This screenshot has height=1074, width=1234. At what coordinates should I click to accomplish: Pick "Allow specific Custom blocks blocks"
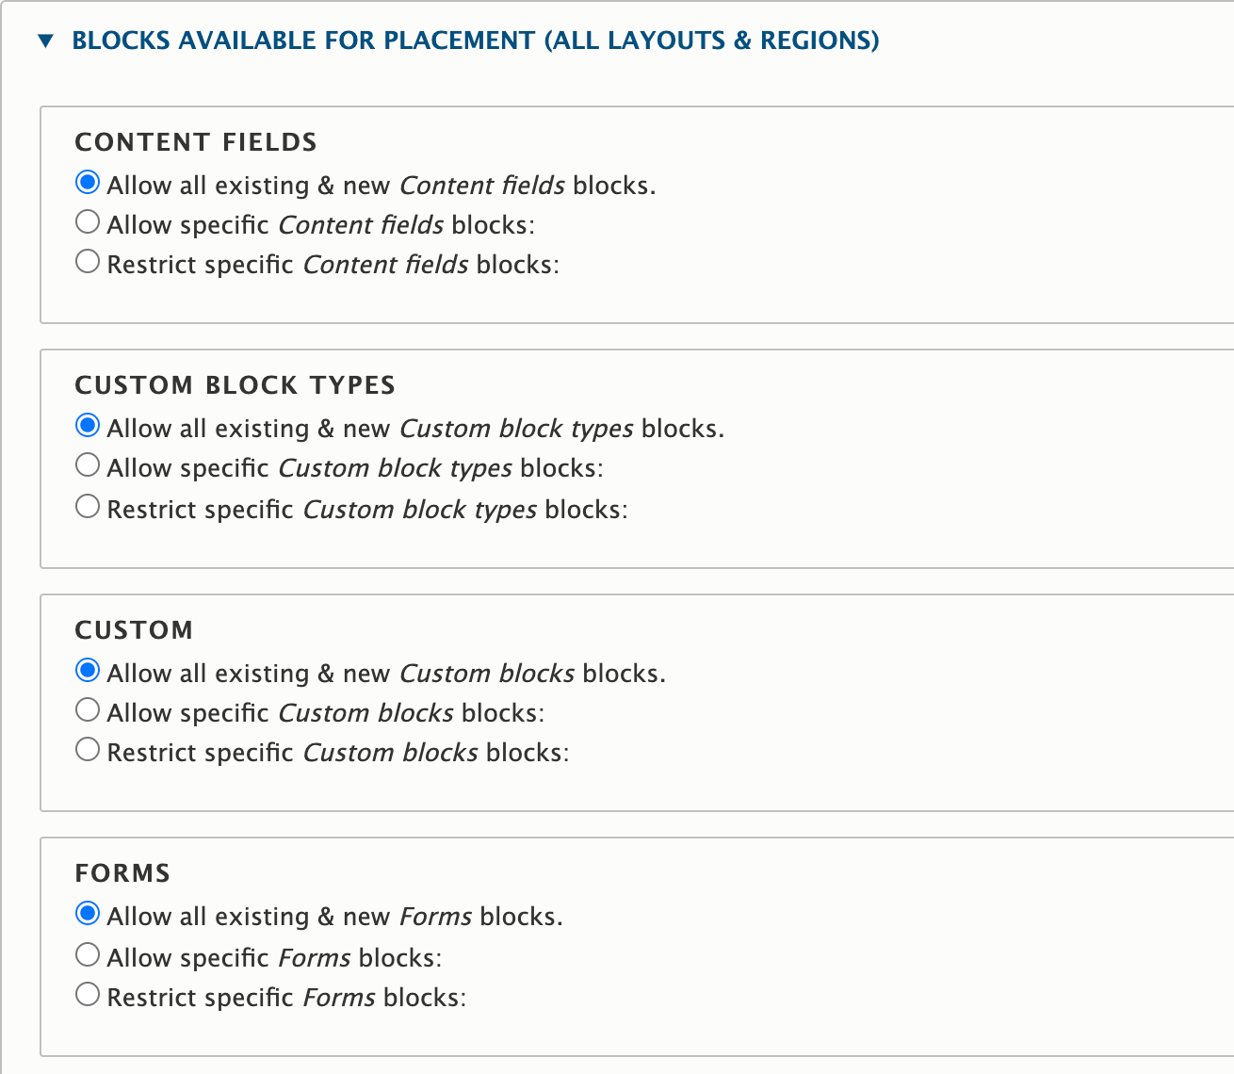[x=87, y=709]
